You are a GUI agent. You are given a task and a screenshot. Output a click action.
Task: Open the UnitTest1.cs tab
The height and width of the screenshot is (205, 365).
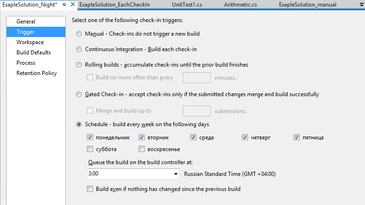coord(175,5)
